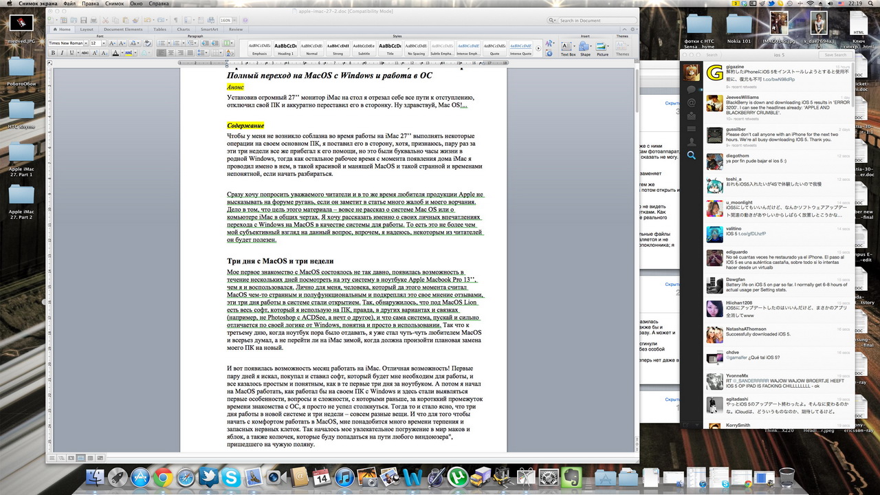Set Justify text alignment
This screenshot has height=495, width=880.
[190, 53]
